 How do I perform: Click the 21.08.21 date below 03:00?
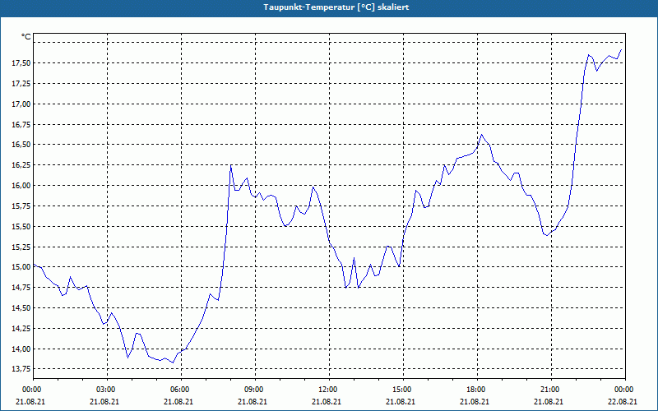105,401
